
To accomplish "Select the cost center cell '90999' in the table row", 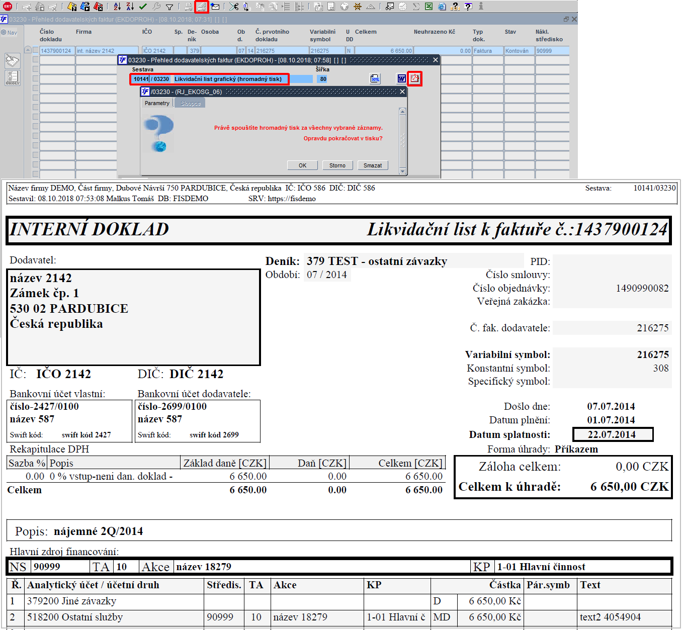I will point(552,51).
